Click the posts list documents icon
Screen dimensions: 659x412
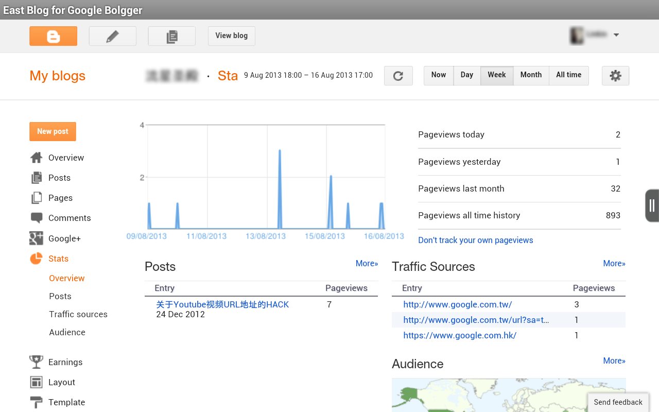click(171, 36)
